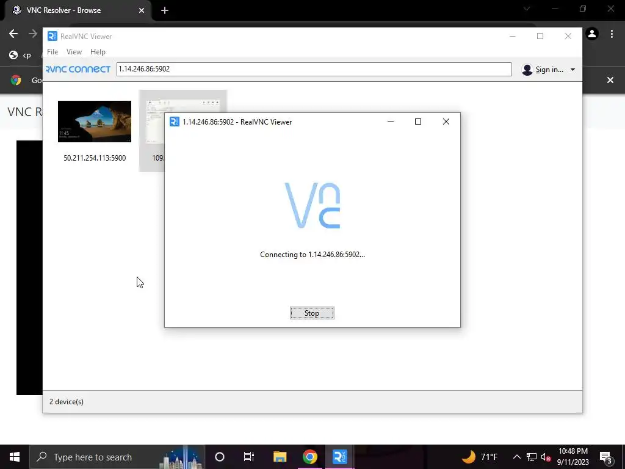Click the muted volume icon in tray
Screen dimensions: 625x469
click(546, 457)
